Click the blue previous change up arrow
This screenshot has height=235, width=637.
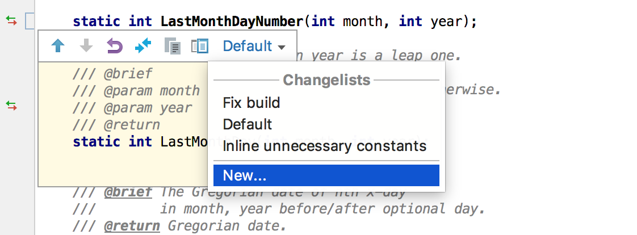pos(58,45)
